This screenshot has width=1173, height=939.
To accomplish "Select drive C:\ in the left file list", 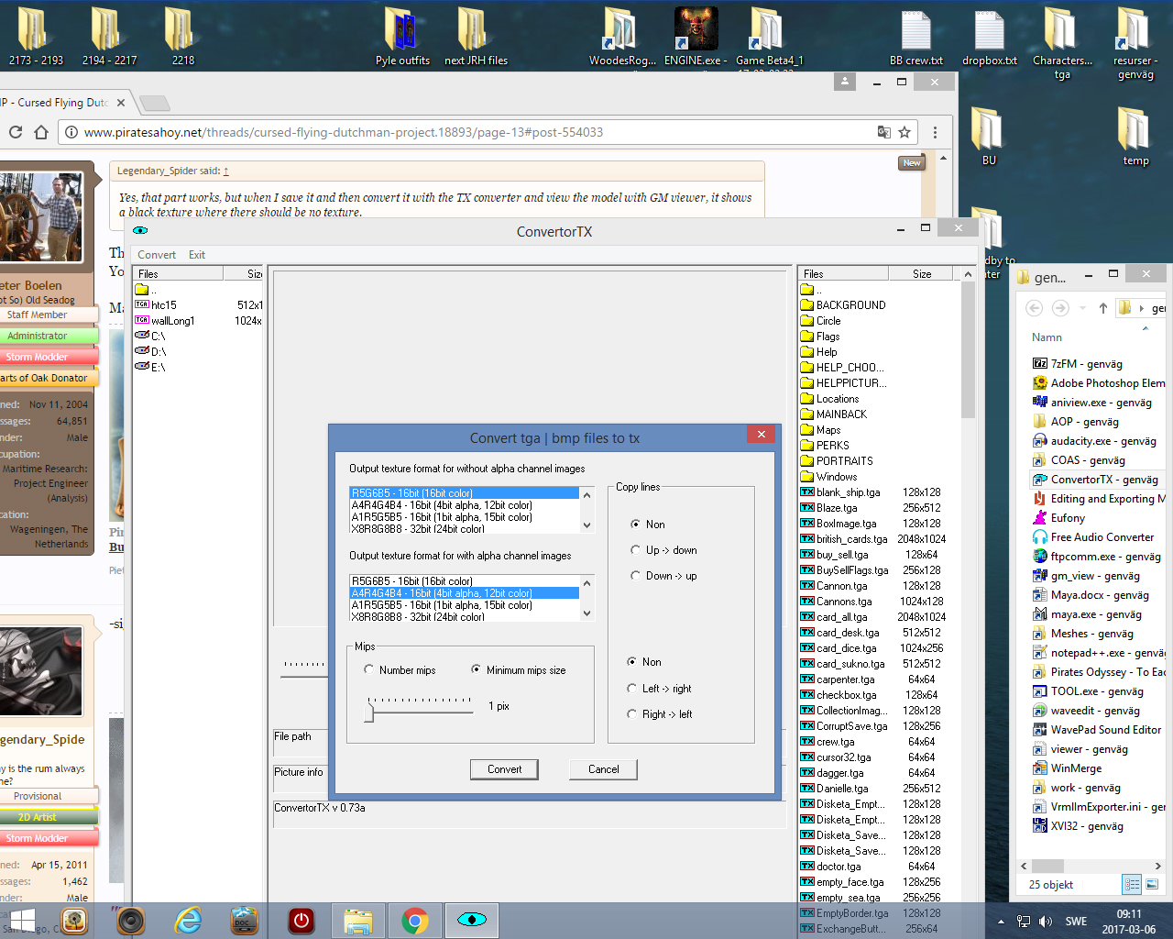I will (150, 337).
